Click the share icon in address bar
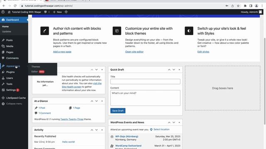The image size is (266, 149). click(x=233, y=6)
